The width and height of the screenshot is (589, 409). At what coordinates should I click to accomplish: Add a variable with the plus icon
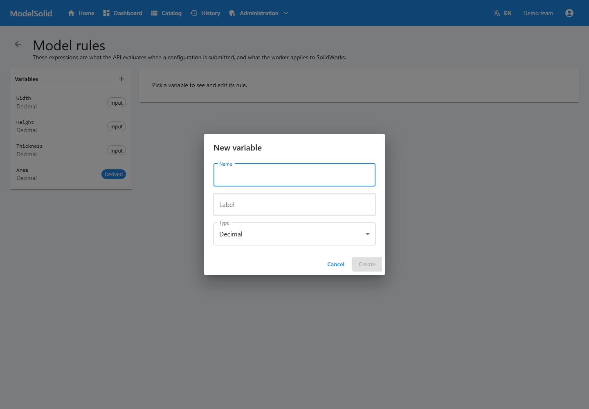coord(121,79)
